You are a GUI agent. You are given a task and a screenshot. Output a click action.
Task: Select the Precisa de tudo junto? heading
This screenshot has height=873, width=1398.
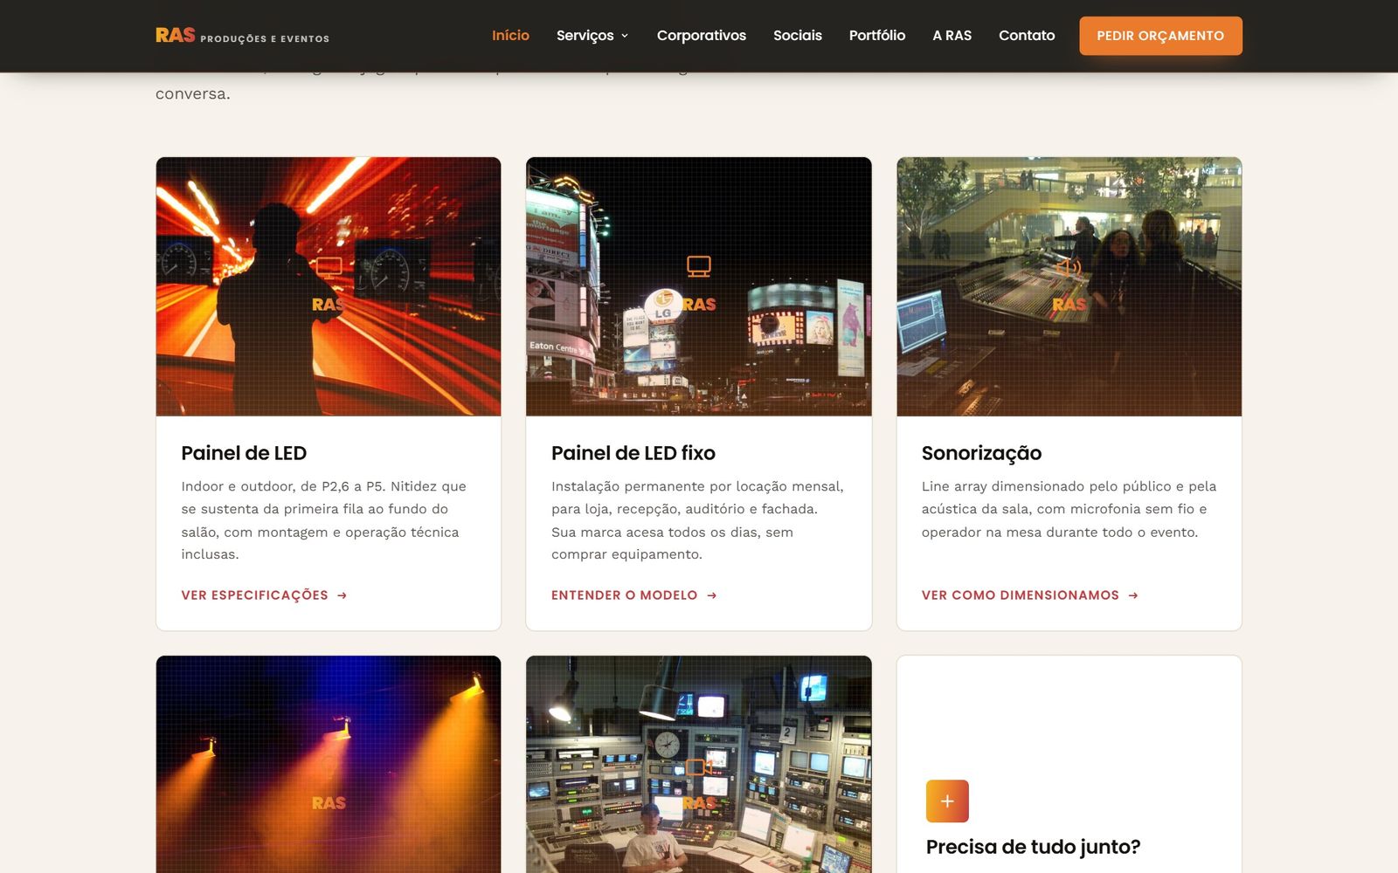[x=1033, y=847]
